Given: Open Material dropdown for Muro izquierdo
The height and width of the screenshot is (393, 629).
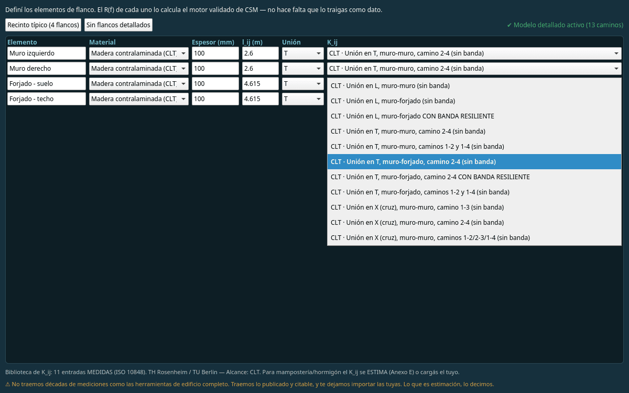Looking at the screenshot, I should [x=139, y=53].
